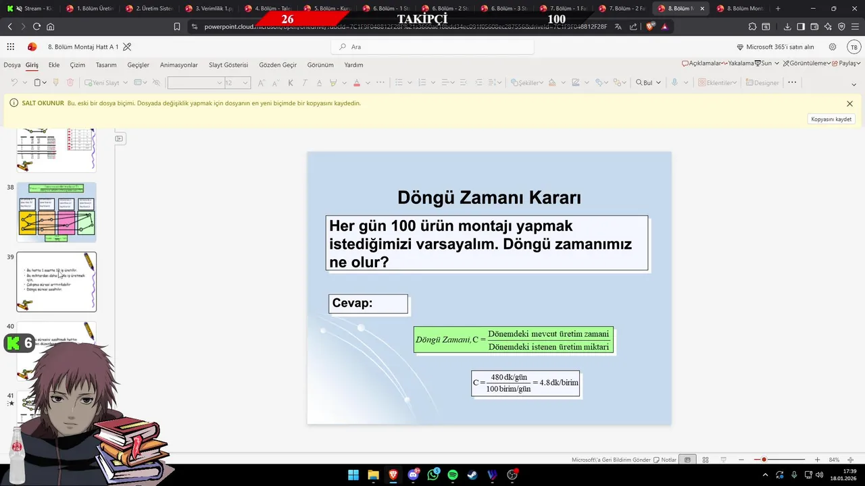Screen dimensions: 865x486
Task: Open the Microsoft 365 app launcher grid
Action: (x=10, y=47)
